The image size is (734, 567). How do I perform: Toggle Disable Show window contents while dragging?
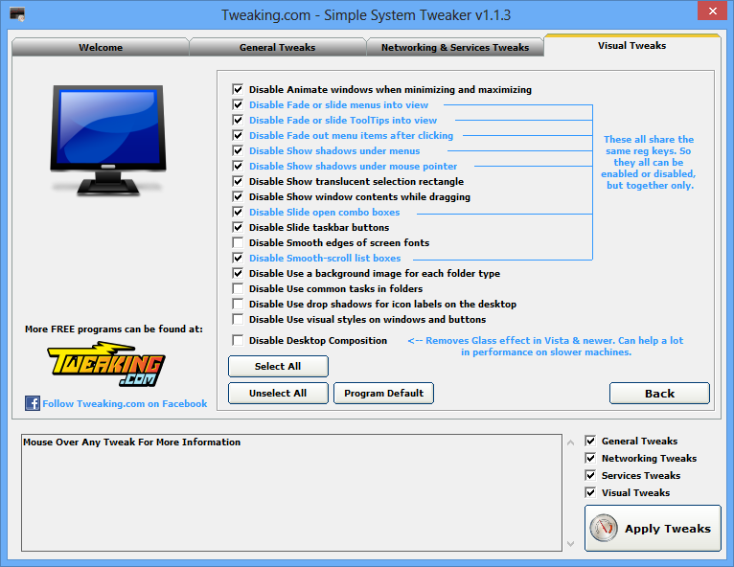click(x=238, y=196)
